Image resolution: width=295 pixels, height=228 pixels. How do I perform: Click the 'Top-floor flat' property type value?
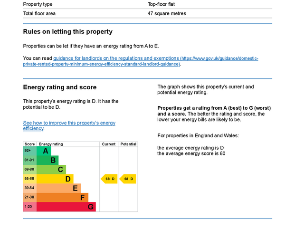(x=161, y=4)
